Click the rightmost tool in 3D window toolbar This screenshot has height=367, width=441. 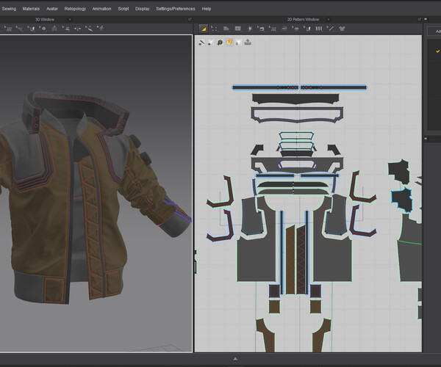[x=101, y=29]
